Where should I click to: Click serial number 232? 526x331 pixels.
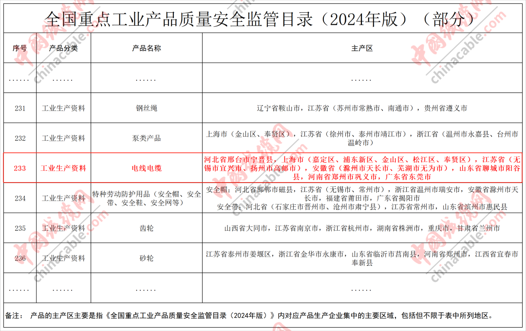coord(20,138)
